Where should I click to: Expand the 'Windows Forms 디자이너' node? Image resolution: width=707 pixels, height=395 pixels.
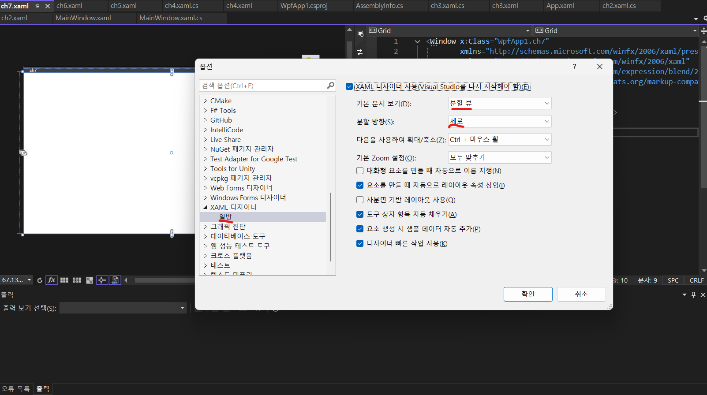[205, 197]
